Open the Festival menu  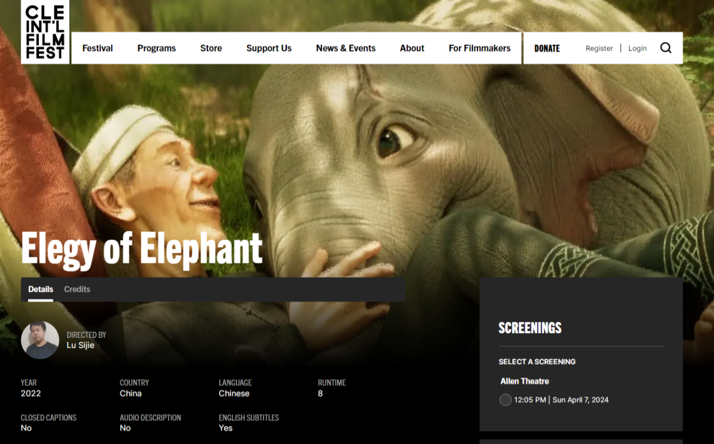coord(97,48)
